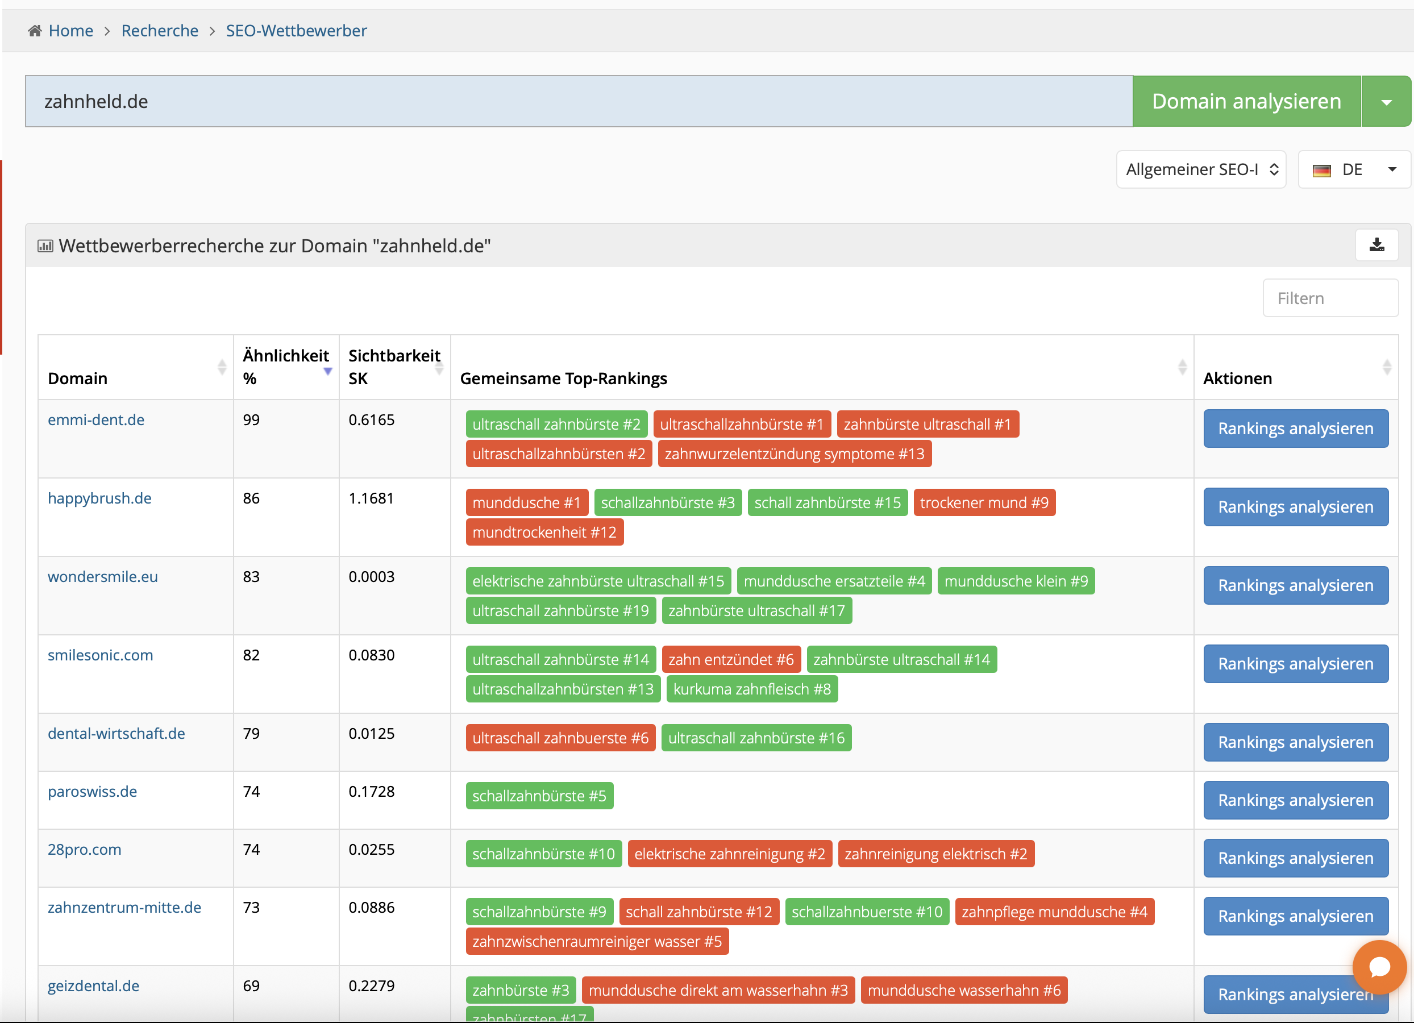Select similarity value 99 cell
The width and height of the screenshot is (1414, 1023).
pyautogui.click(x=286, y=439)
